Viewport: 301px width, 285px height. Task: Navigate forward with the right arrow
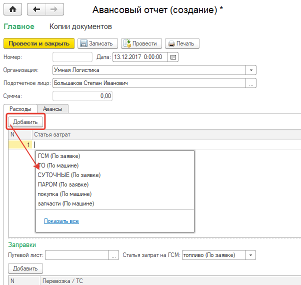[54, 9]
